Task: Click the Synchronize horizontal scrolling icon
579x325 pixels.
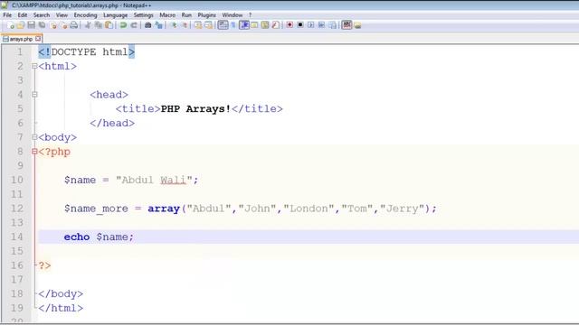Action: click(208, 25)
